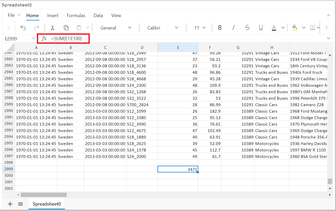The height and width of the screenshot is (211, 336).
Task: Select the cell containing S24_2000
Action: [142, 156]
